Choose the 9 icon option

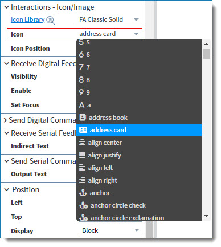tap(139, 92)
